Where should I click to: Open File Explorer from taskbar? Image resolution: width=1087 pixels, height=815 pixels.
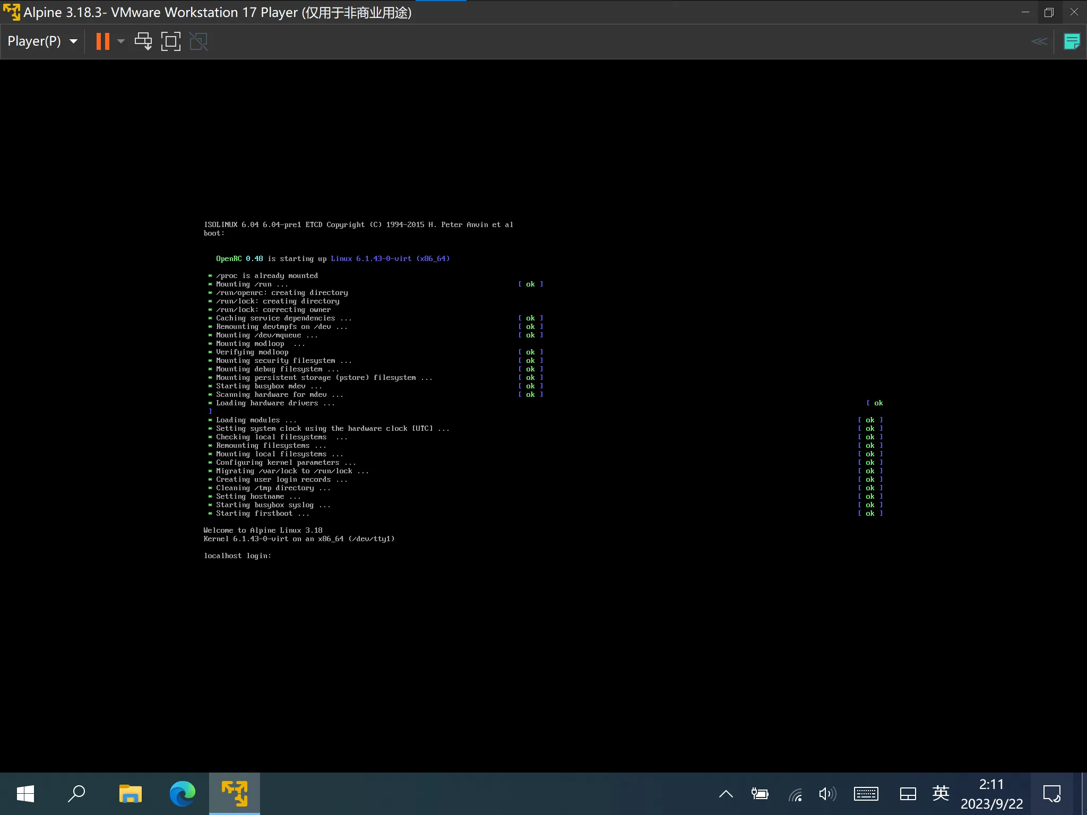point(131,794)
